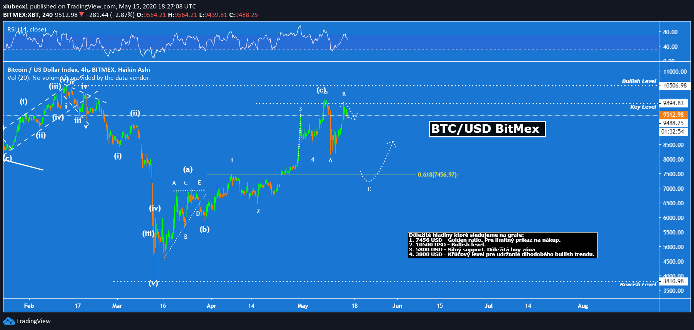Click the 01:32:54 countdown timer tag

click(672, 132)
